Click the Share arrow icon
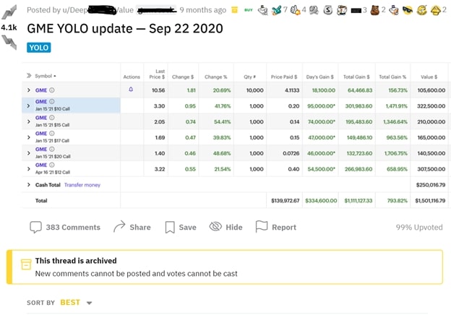 [x=119, y=226]
